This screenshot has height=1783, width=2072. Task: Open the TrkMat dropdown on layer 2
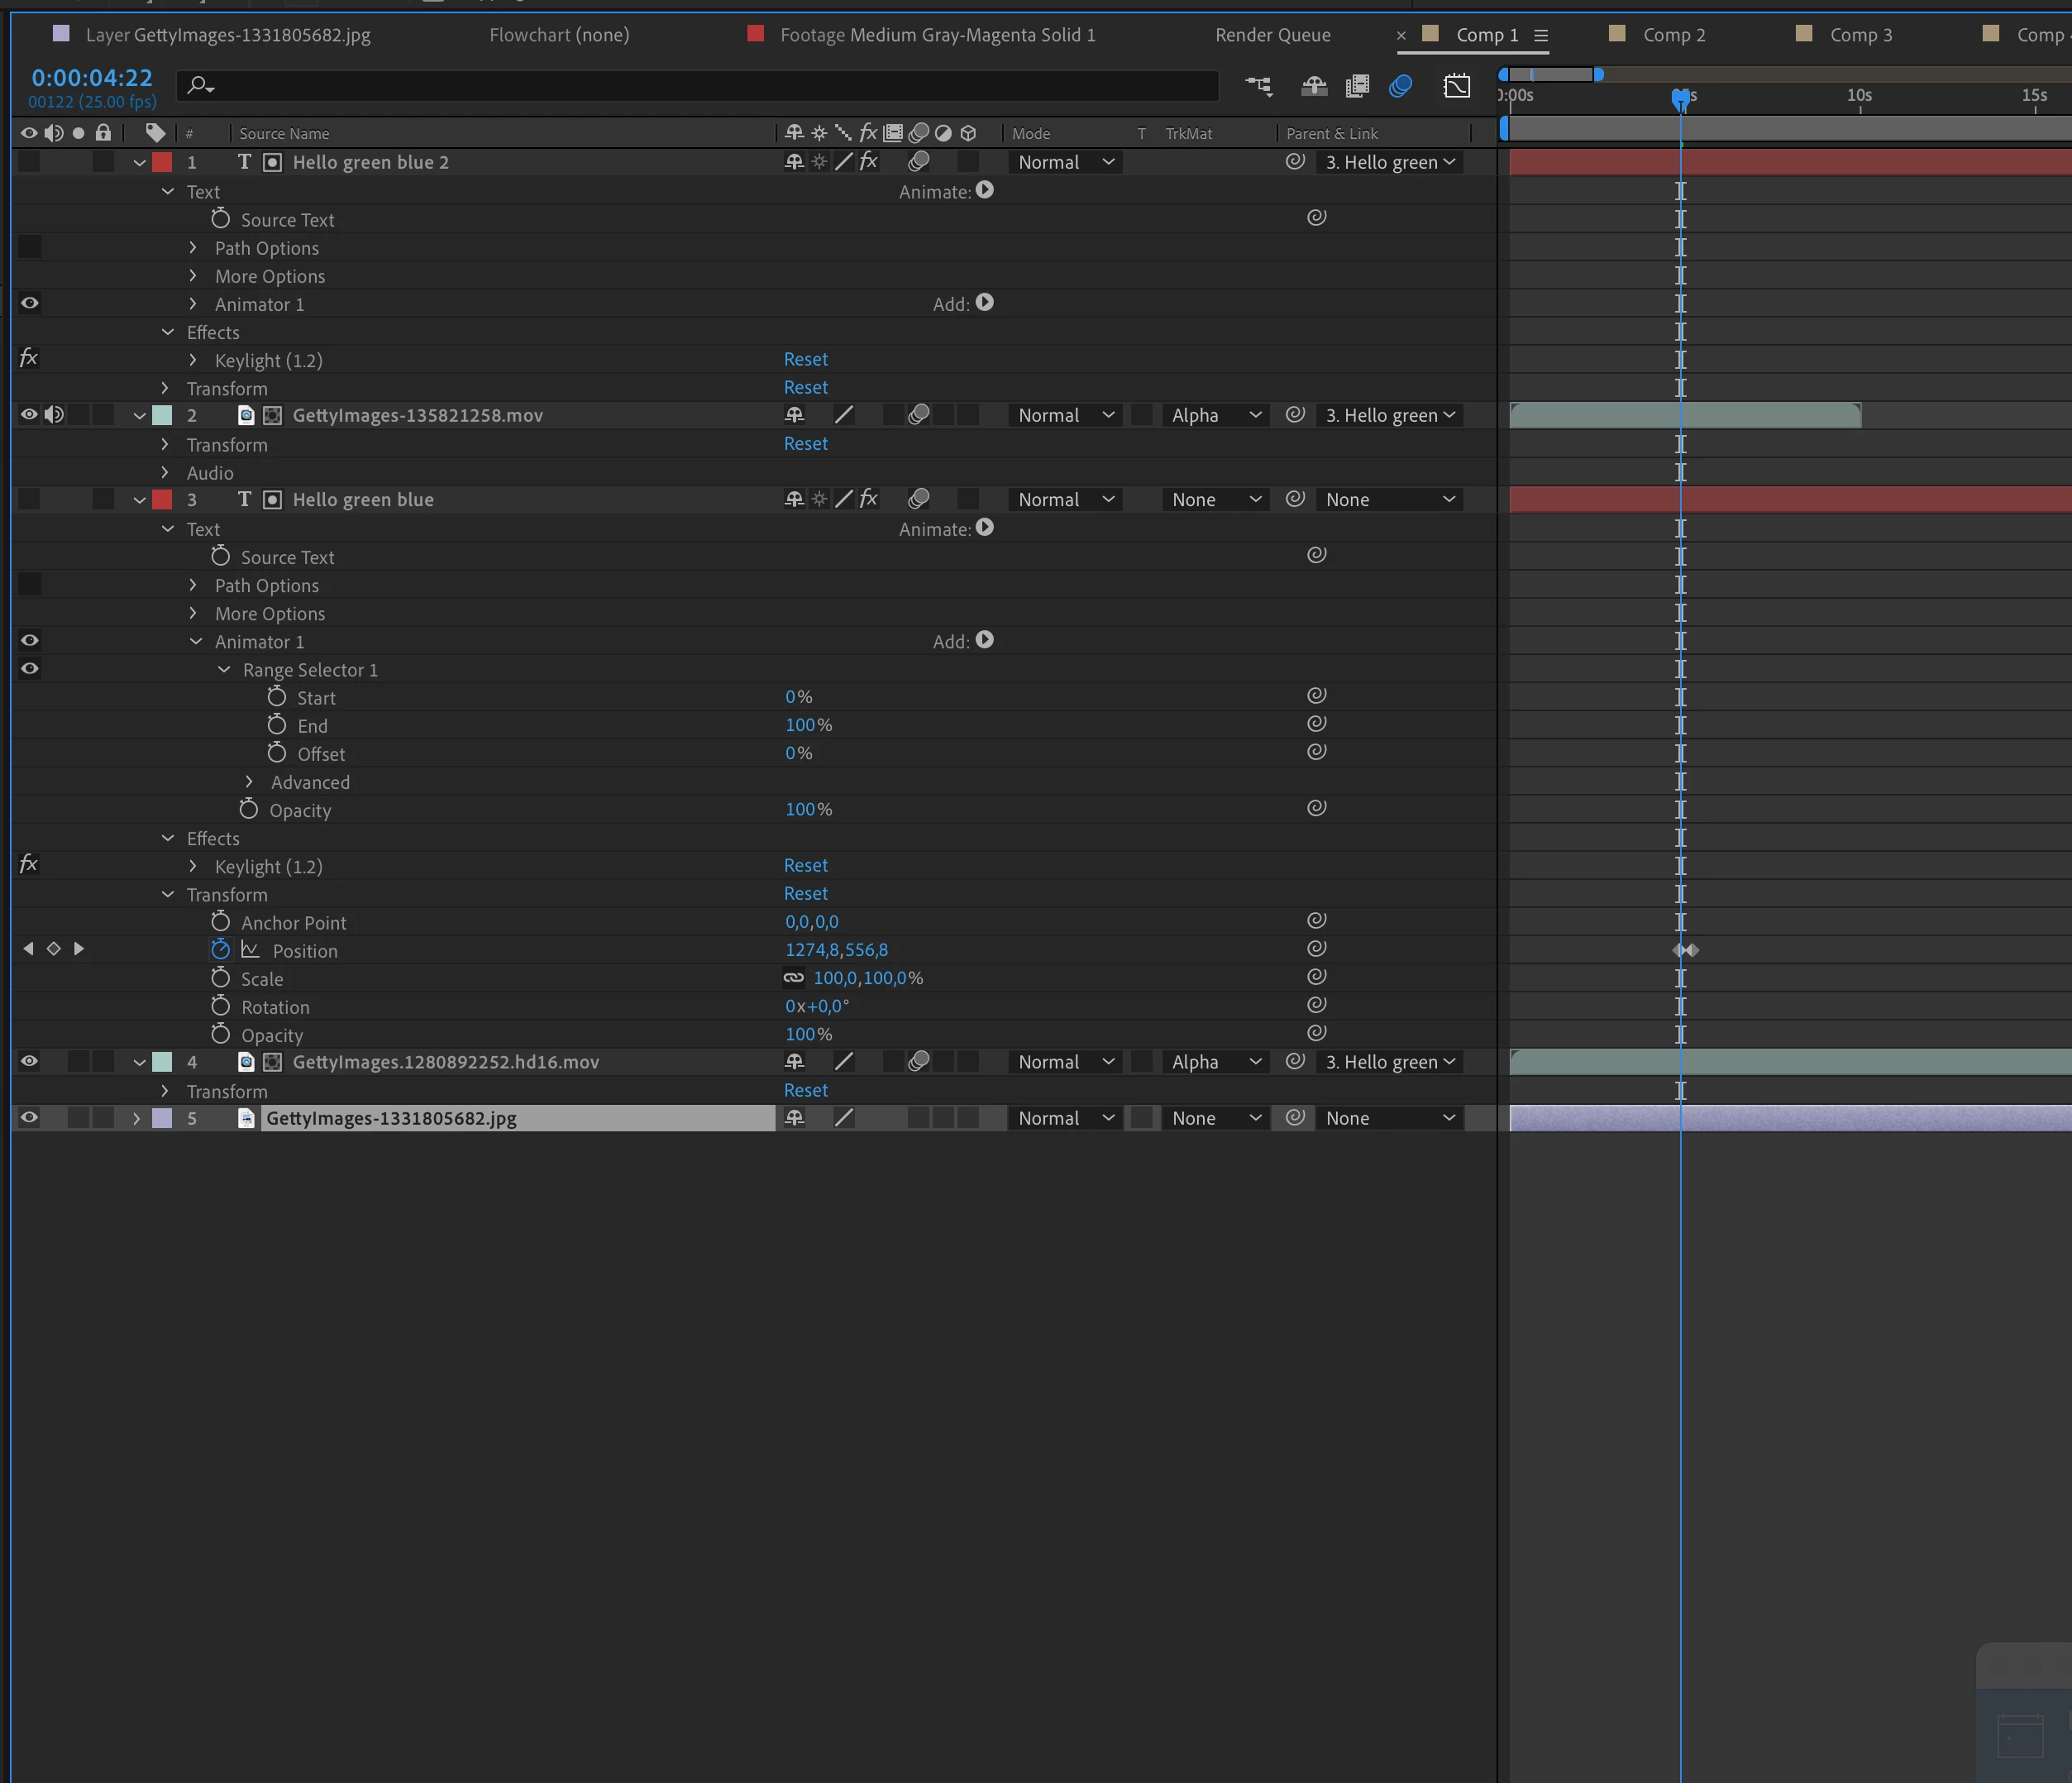[x=1215, y=415]
